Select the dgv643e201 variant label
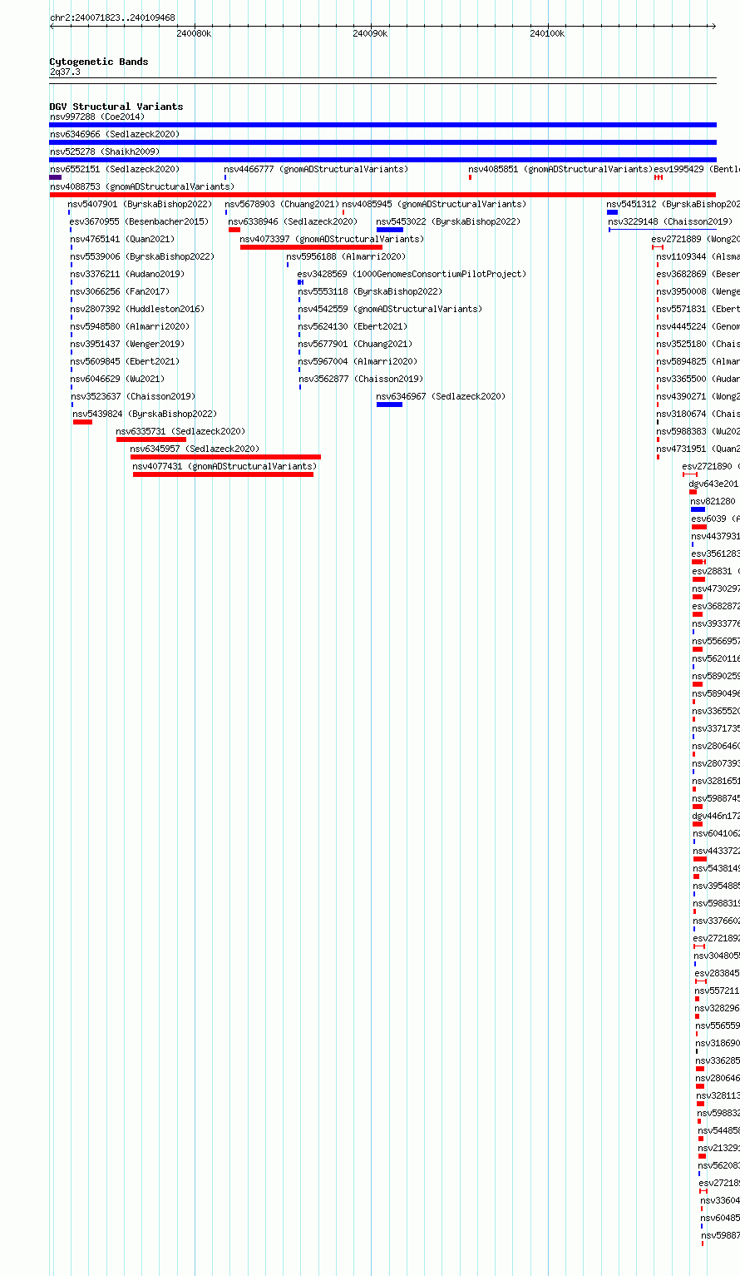The width and height of the screenshot is (740, 1276). [713, 484]
